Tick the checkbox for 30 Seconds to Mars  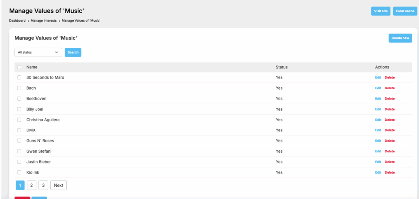tap(19, 77)
